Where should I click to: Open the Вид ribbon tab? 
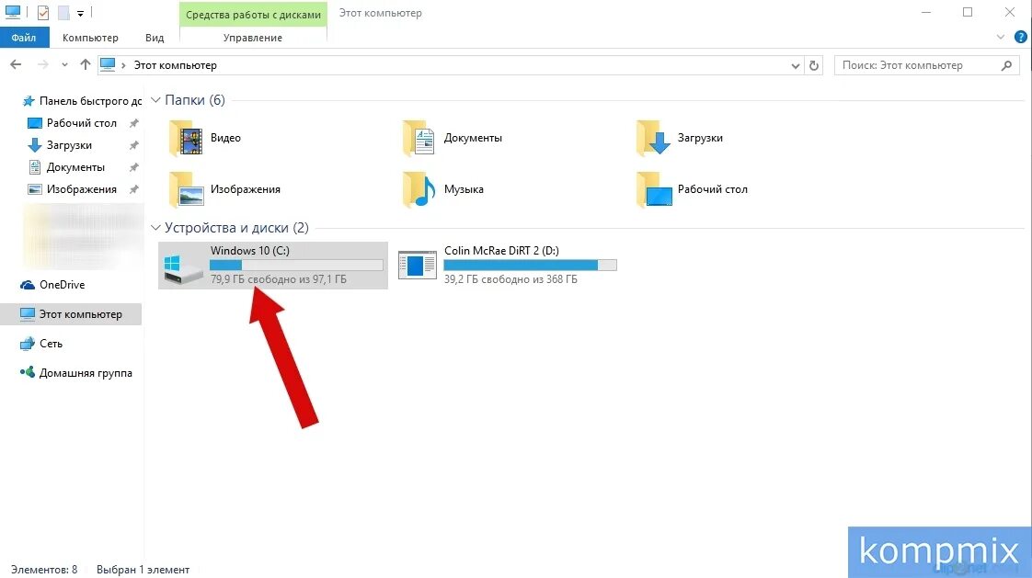coord(155,38)
